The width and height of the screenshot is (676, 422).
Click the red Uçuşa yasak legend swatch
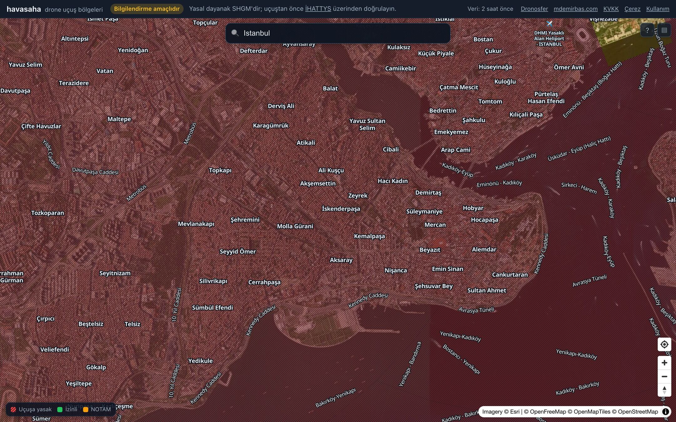point(13,409)
